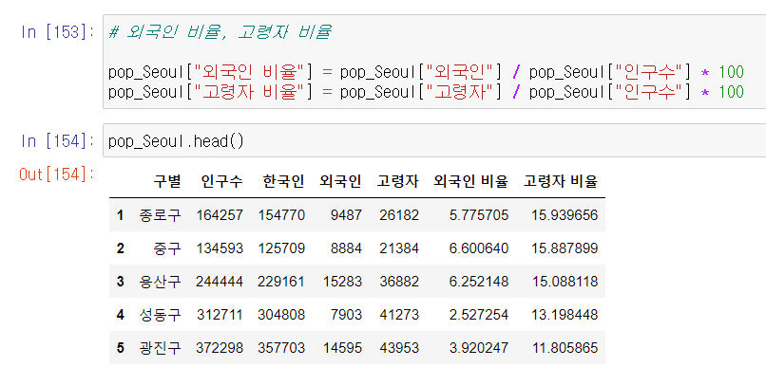The image size is (766, 367).
Task: Click elderly ratio 11.805865
Action: click(x=565, y=347)
